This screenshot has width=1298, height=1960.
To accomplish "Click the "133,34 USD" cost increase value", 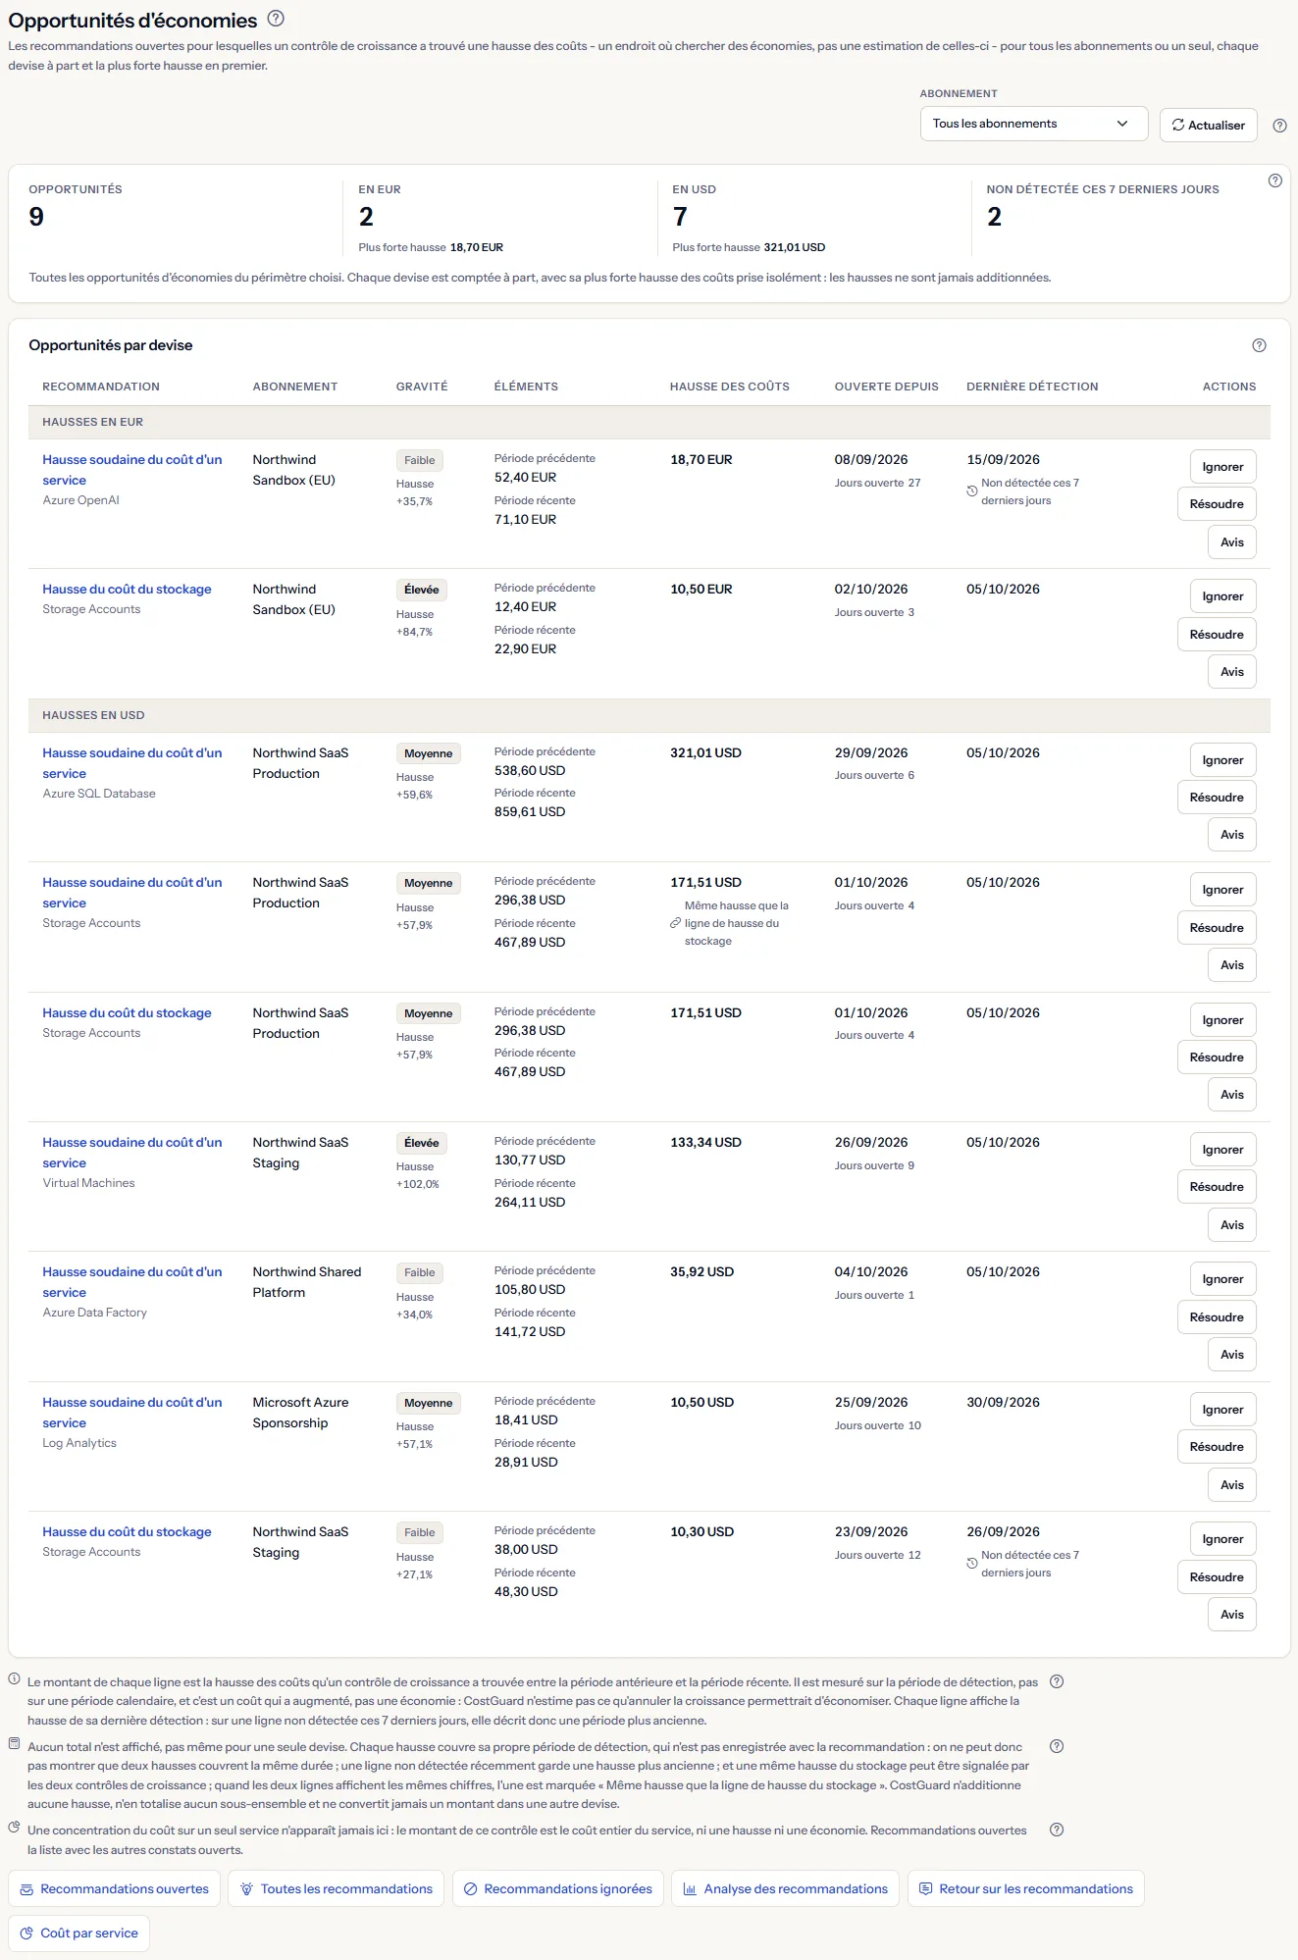I will coord(705,1143).
